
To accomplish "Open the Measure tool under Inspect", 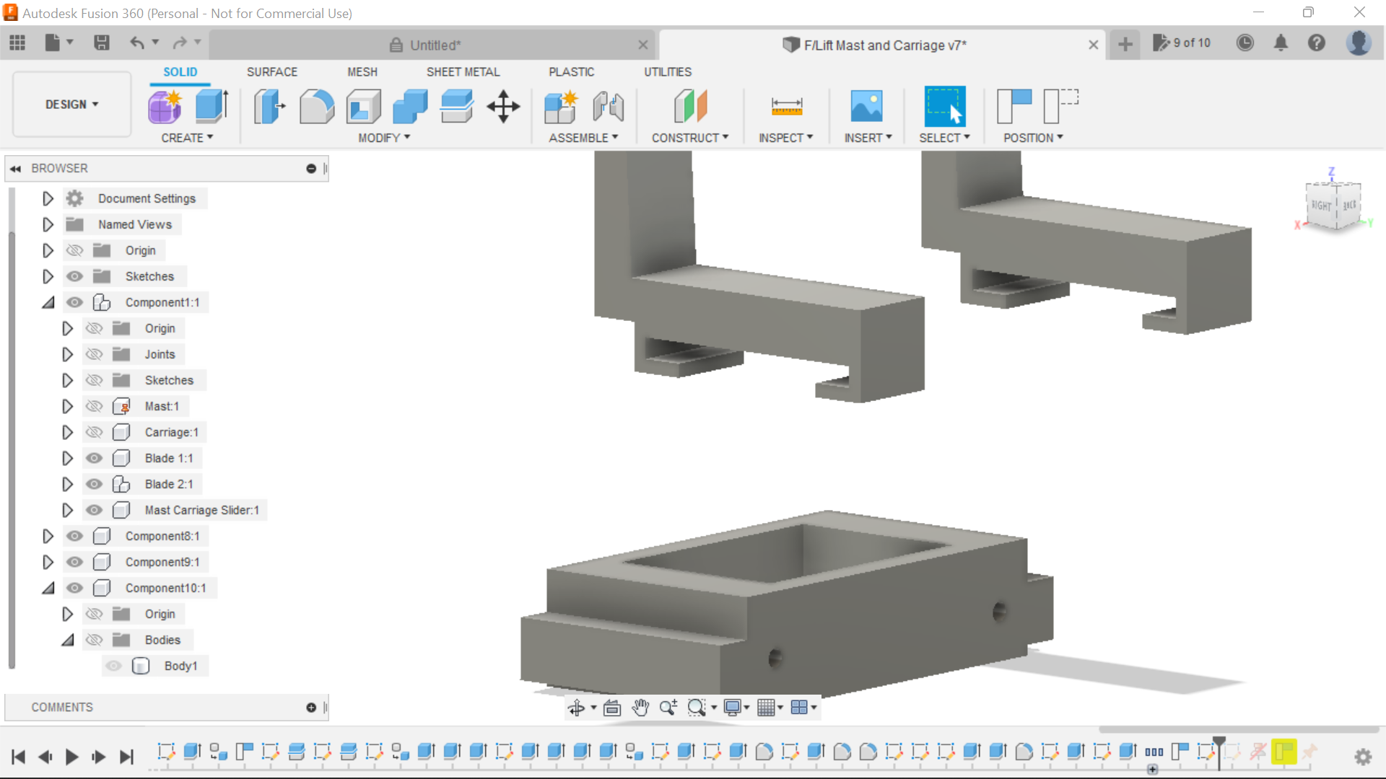I will click(x=786, y=106).
